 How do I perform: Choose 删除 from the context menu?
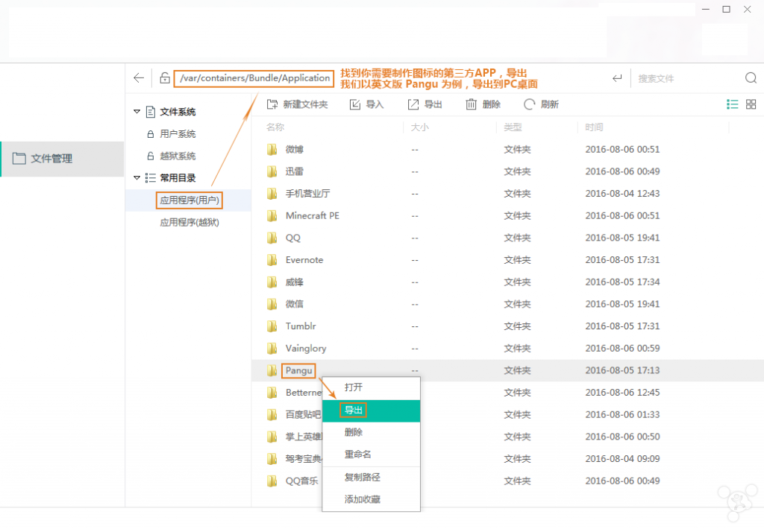(372, 432)
